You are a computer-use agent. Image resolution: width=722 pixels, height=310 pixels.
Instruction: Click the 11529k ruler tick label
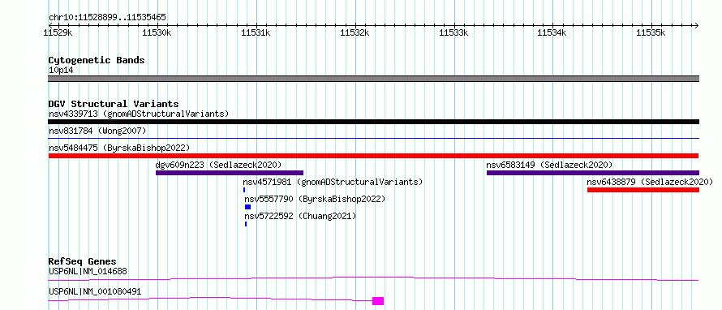(x=58, y=32)
